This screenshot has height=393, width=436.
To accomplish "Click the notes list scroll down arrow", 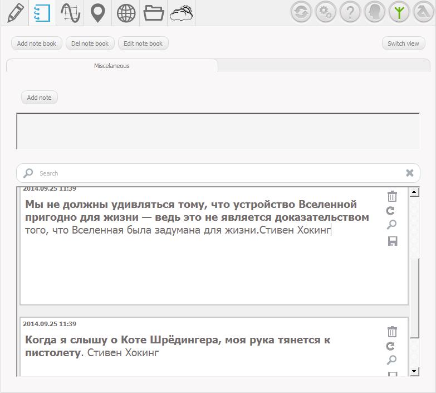I will pyautogui.click(x=414, y=371).
